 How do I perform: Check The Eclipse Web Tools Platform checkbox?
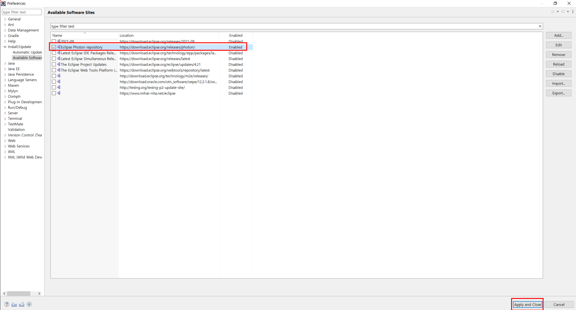click(54, 70)
